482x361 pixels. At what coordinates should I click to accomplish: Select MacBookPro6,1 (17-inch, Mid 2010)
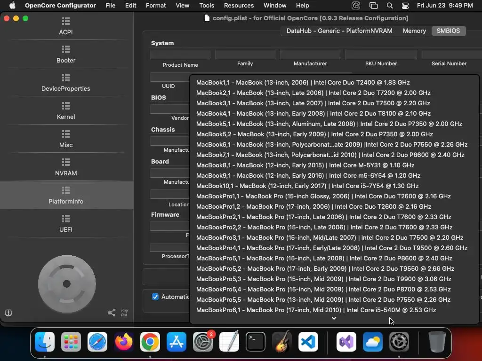pos(335,310)
